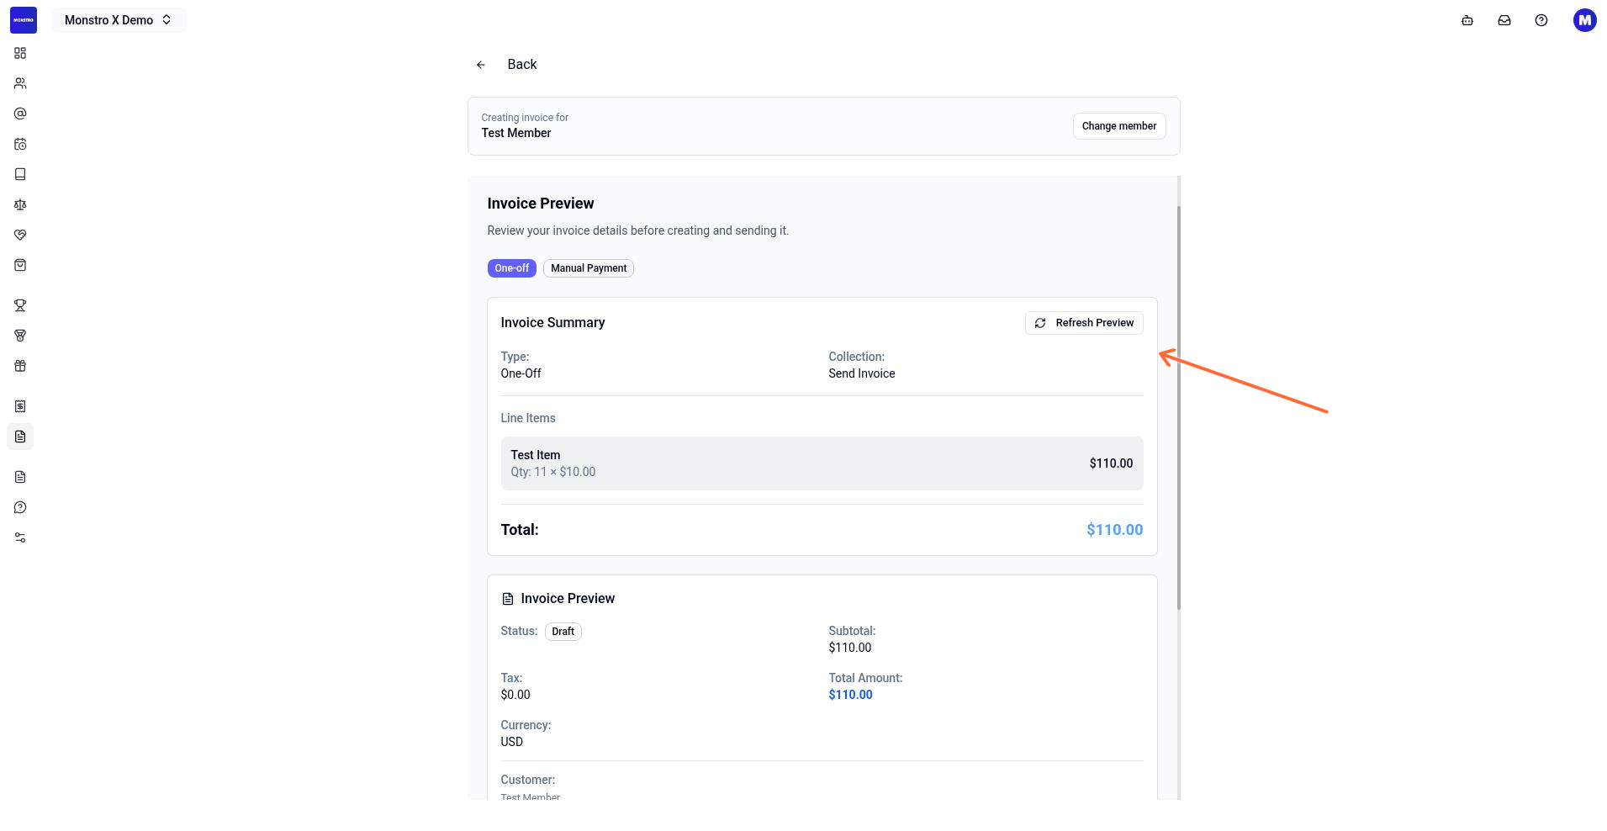Click the at-sign icon in sidebar

[20, 114]
